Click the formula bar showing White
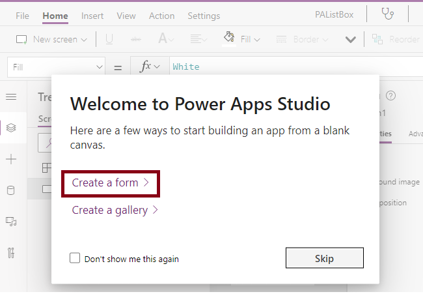Image resolution: width=423 pixels, height=294 pixels. 296,66
